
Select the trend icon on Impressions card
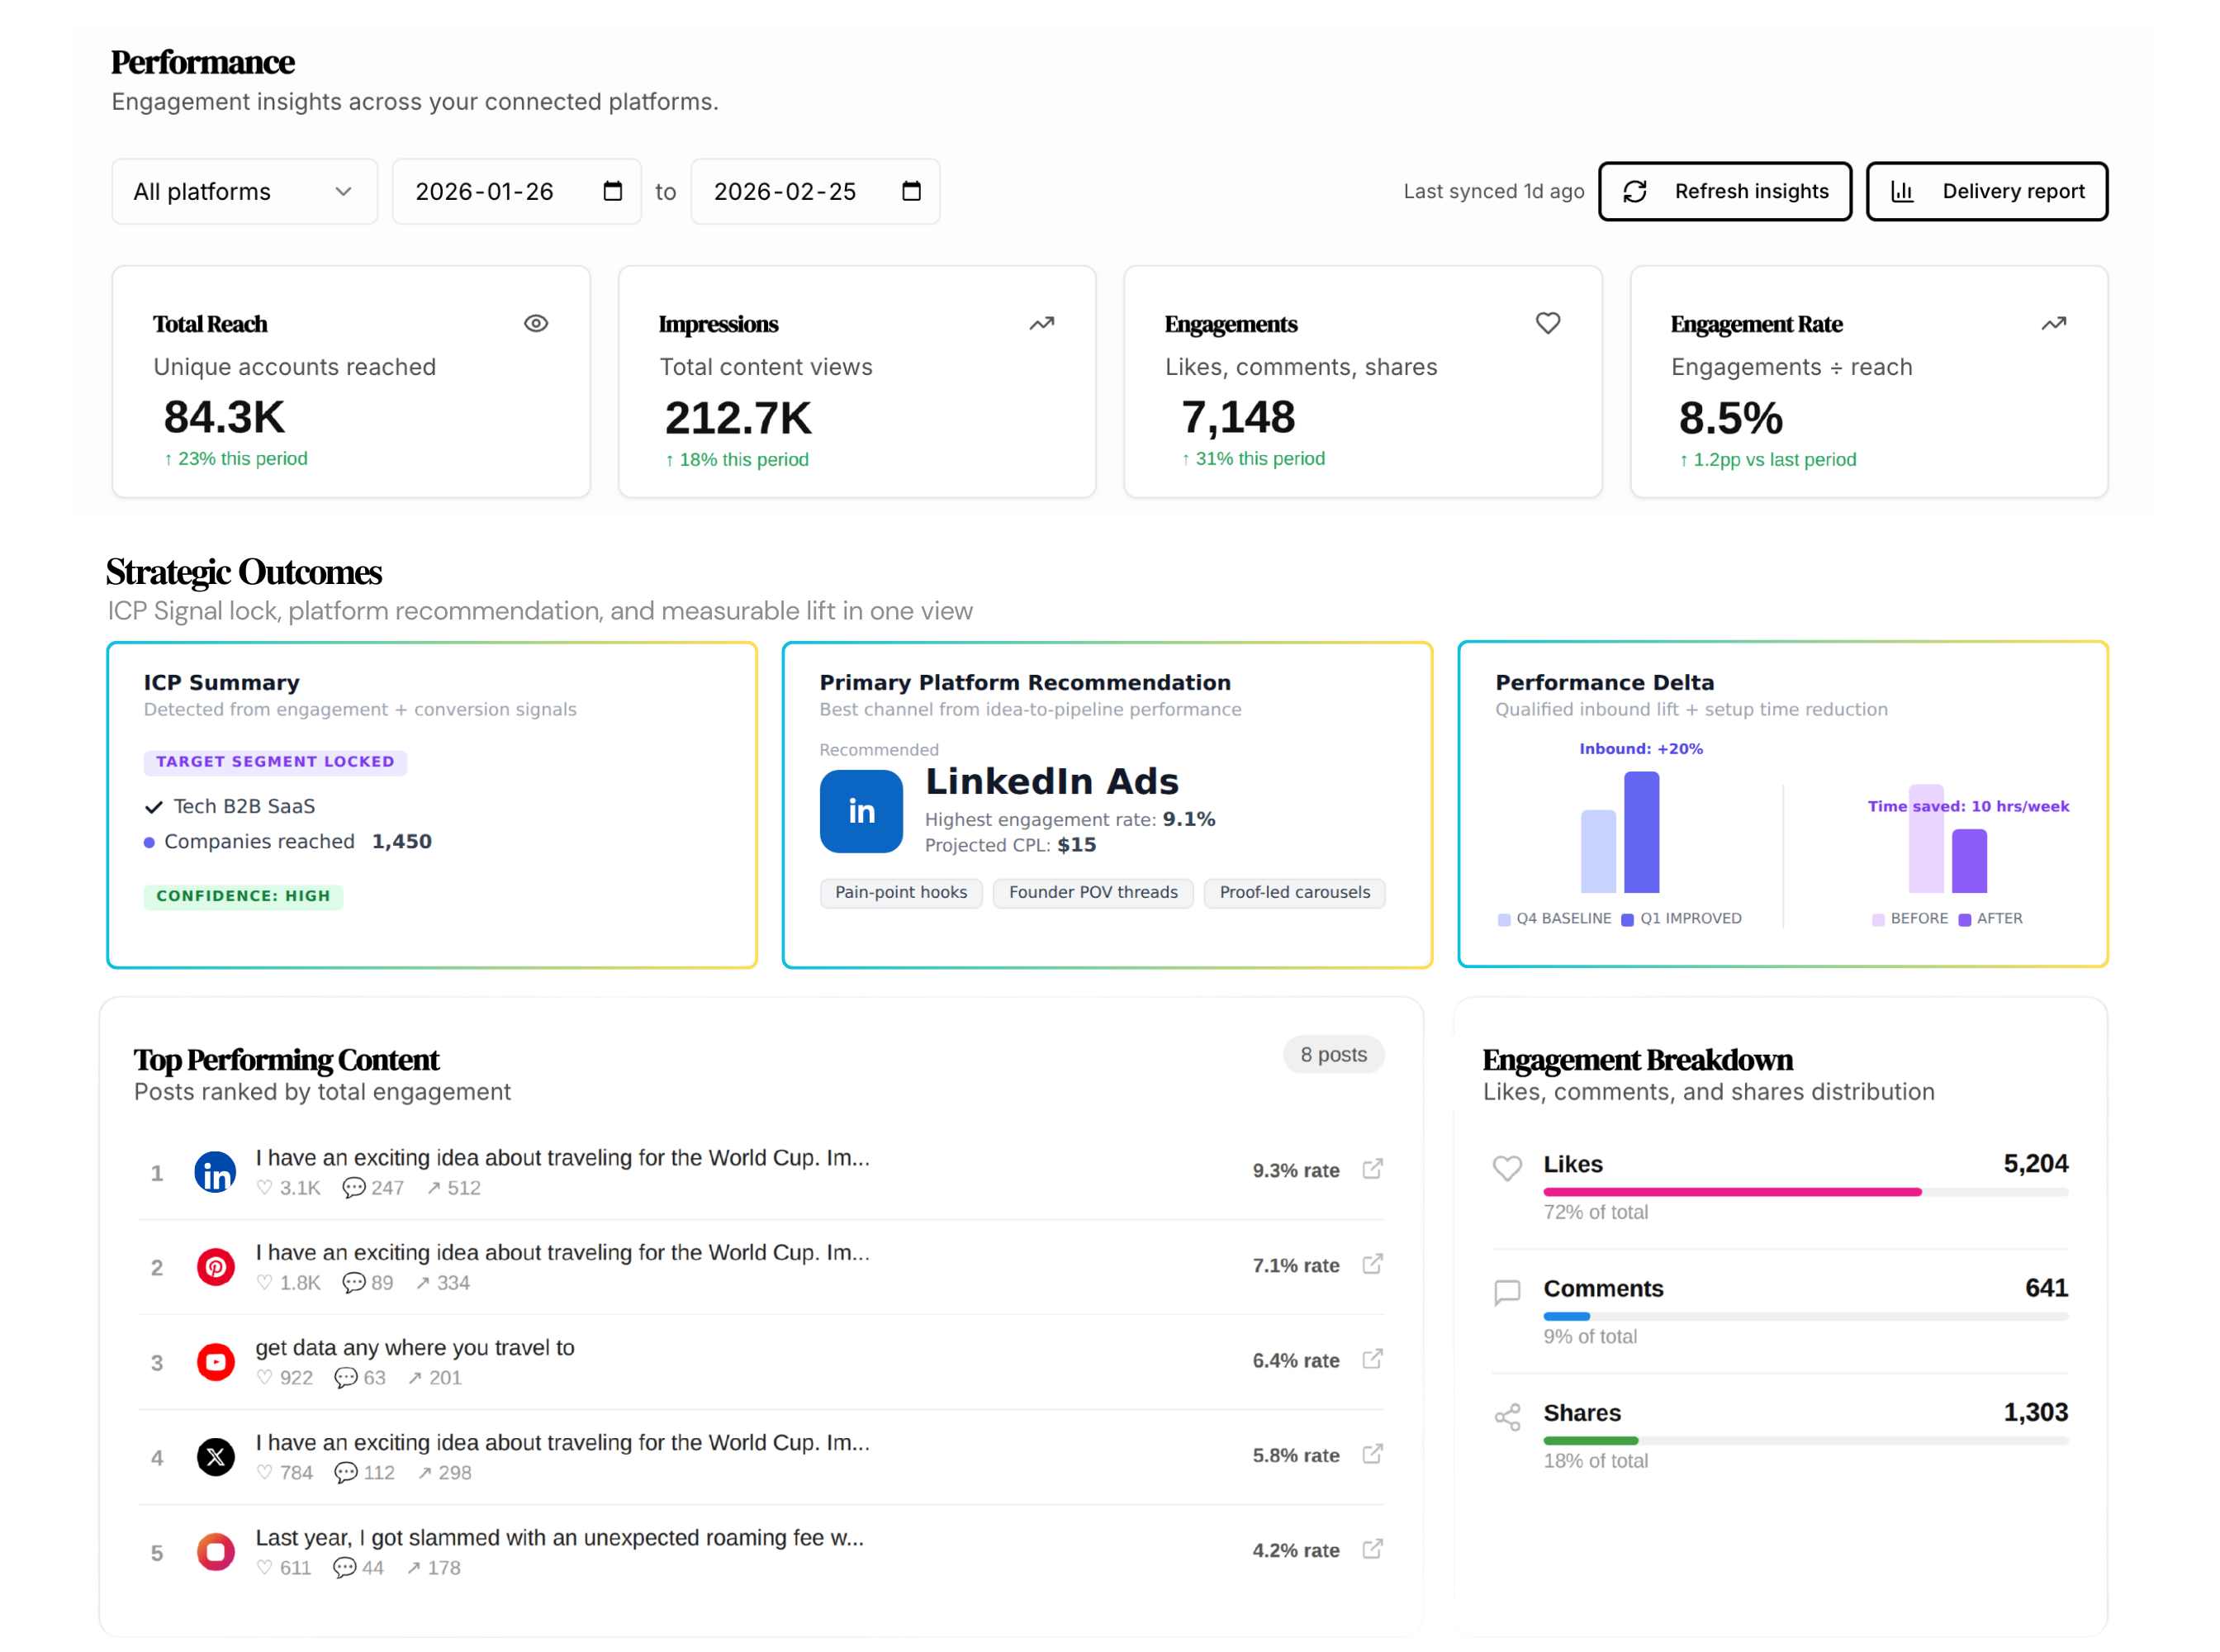[x=1041, y=324]
